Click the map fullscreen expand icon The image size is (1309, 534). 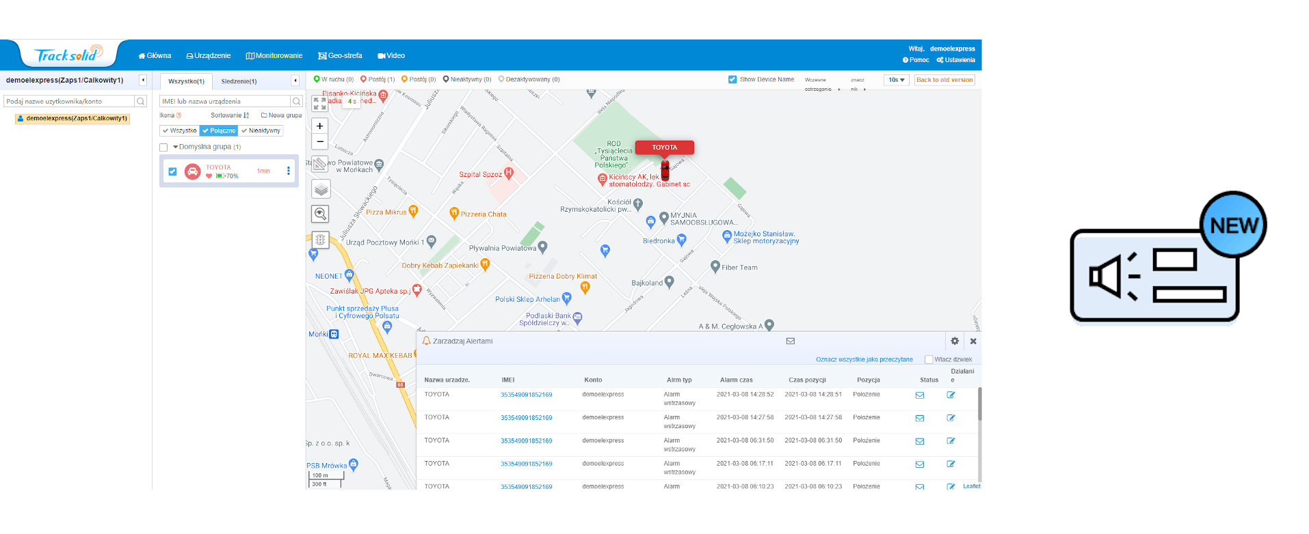(x=319, y=104)
